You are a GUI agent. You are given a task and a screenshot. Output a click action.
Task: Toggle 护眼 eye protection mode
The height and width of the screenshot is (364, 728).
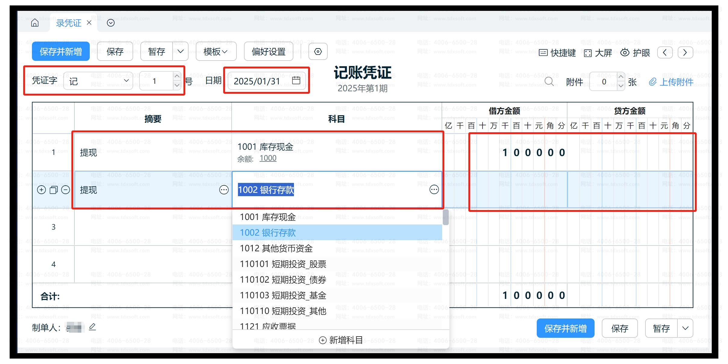pyautogui.click(x=635, y=53)
